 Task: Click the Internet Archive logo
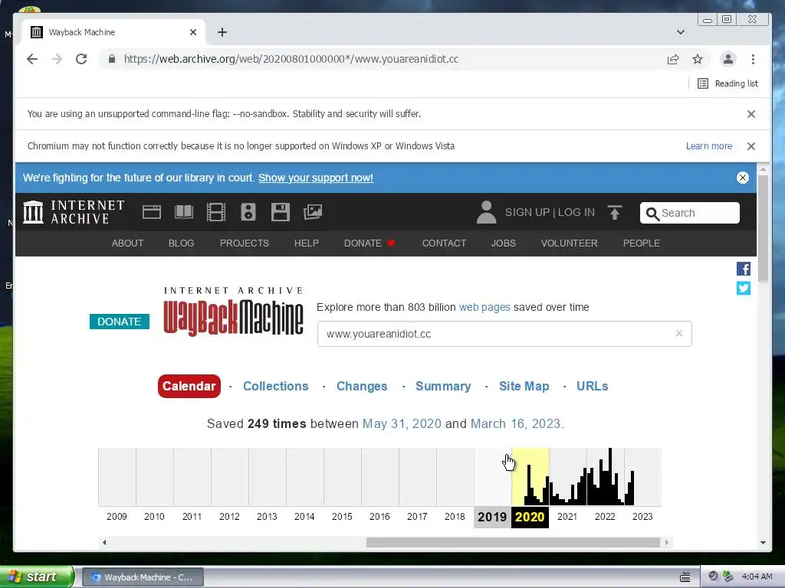(74, 212)
